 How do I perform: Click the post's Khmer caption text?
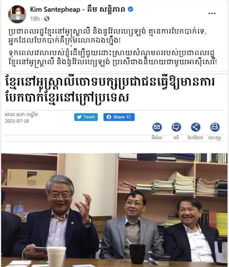coord(113,46)
